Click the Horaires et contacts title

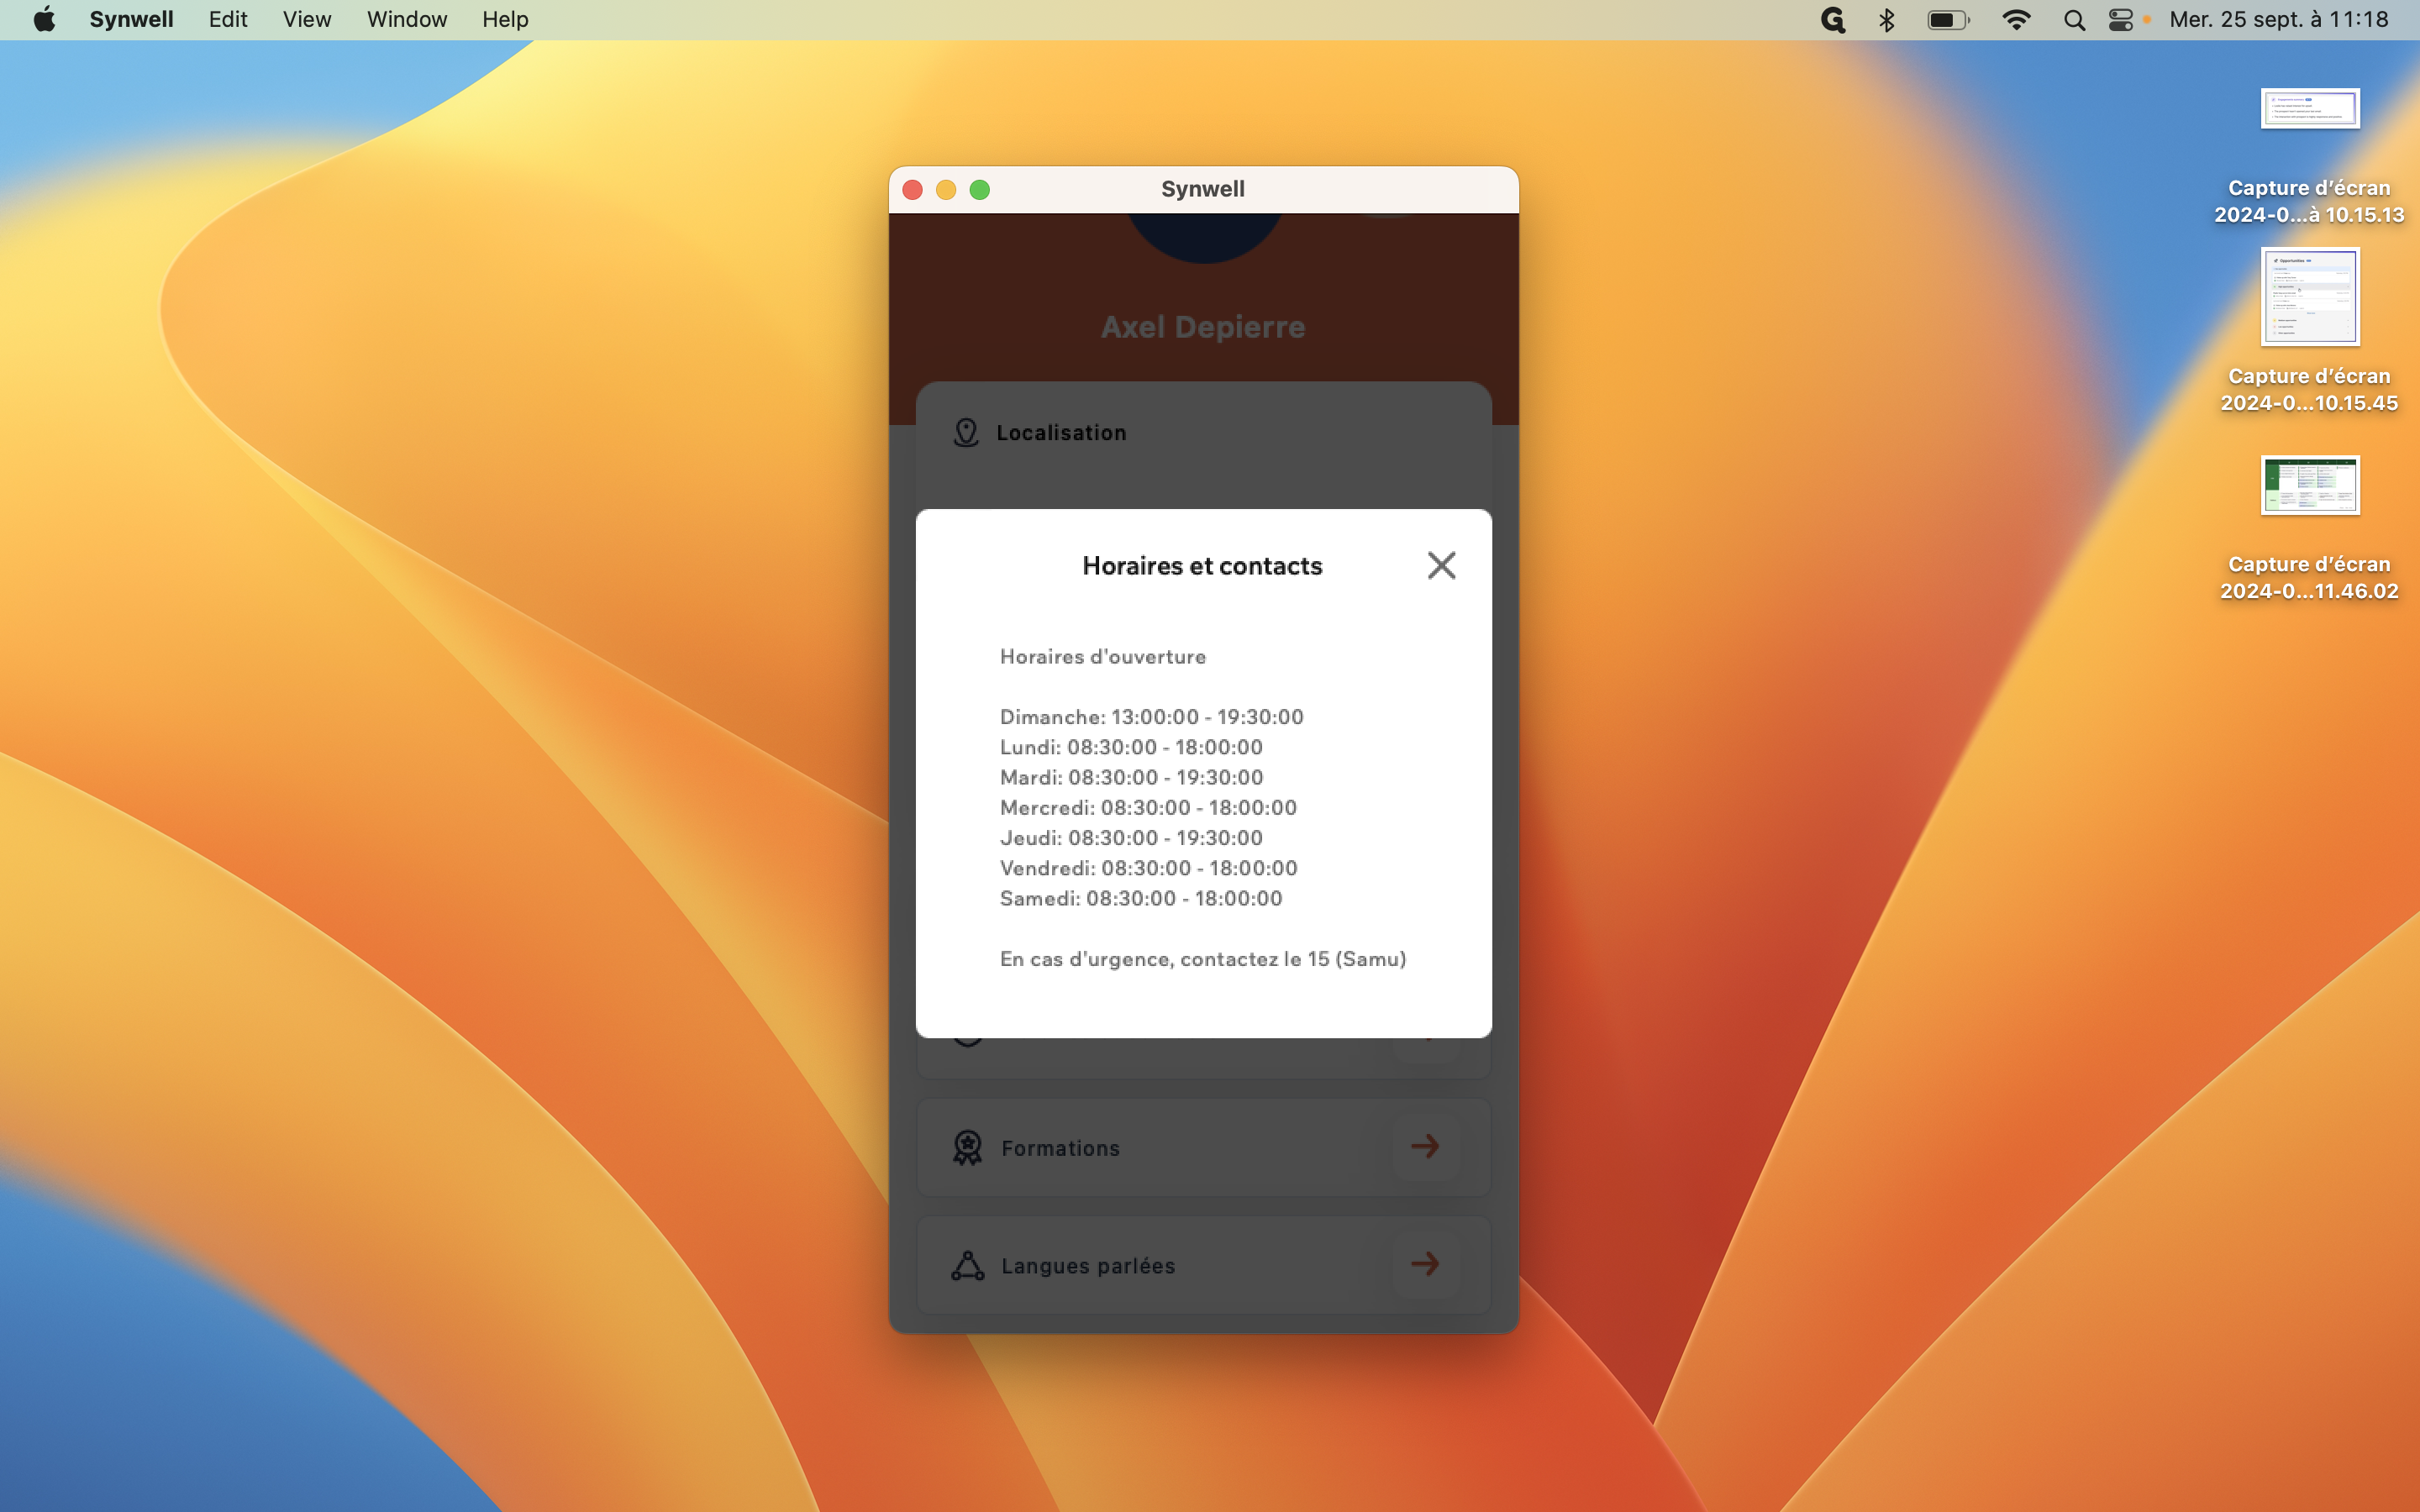coord(1202,566)
